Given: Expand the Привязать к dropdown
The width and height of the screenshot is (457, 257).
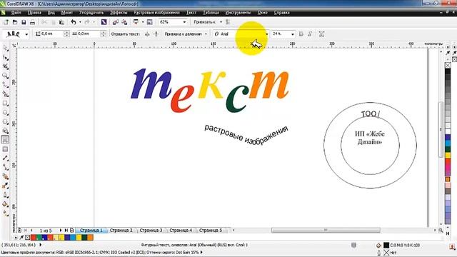Looking at the screenshot, I should (x=221, y=22).
